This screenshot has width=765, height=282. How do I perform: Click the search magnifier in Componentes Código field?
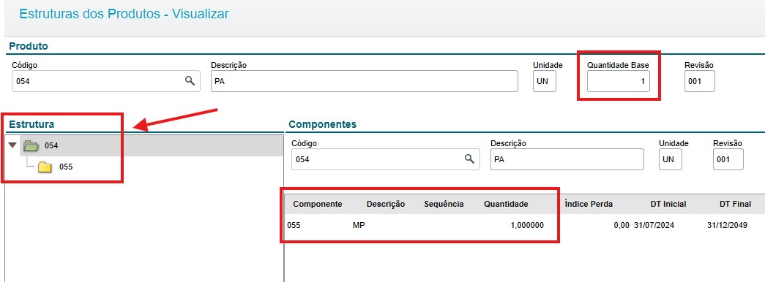pyautogui.click(x=469, y=159)
